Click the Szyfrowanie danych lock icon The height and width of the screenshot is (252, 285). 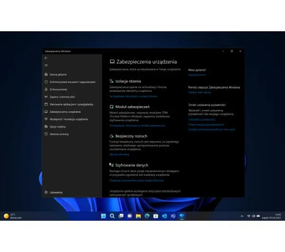[111, 165]
